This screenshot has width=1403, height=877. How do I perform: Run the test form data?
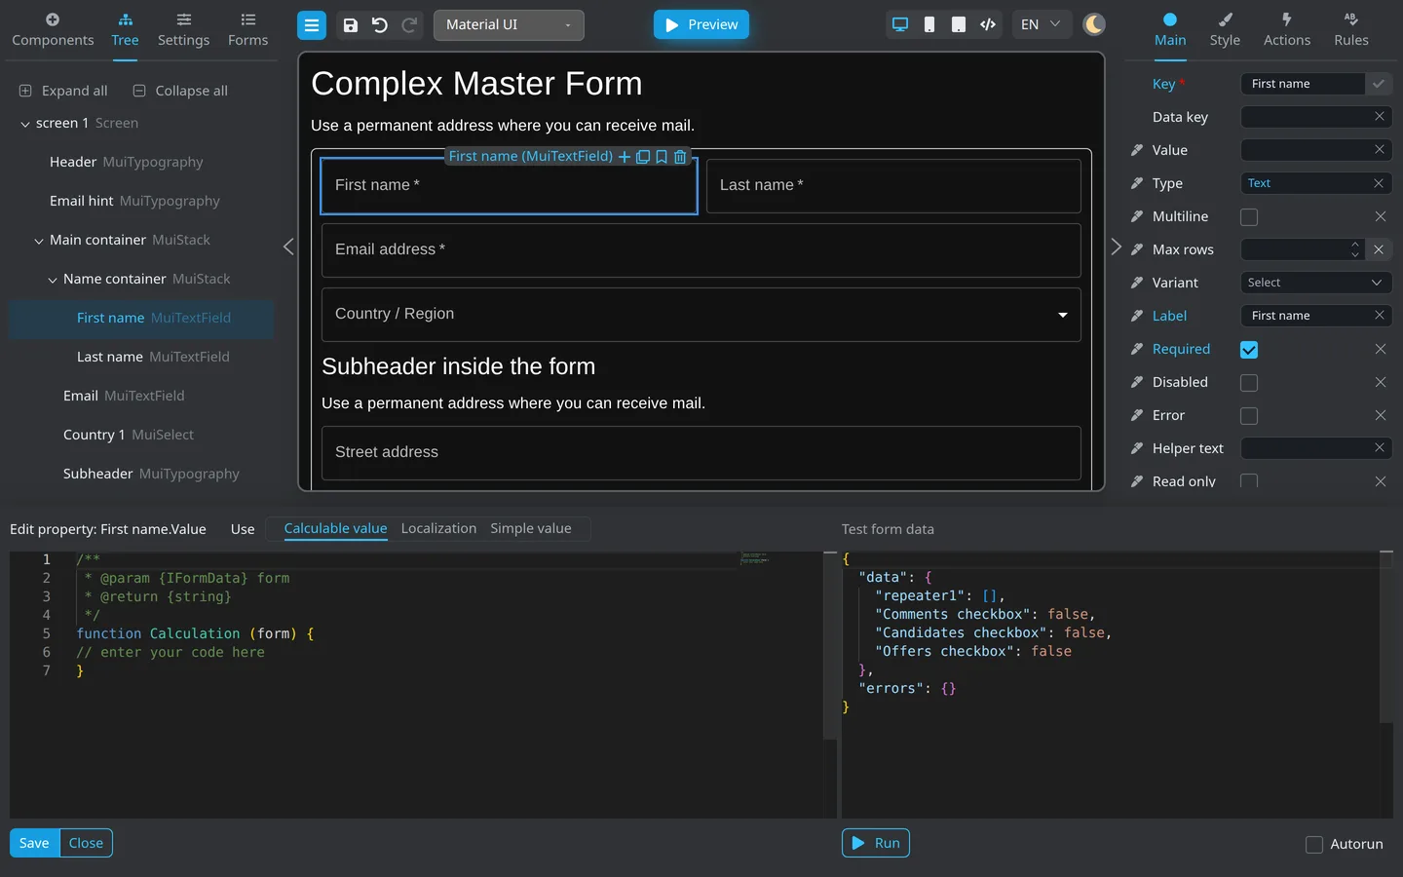tap(876, 843)
